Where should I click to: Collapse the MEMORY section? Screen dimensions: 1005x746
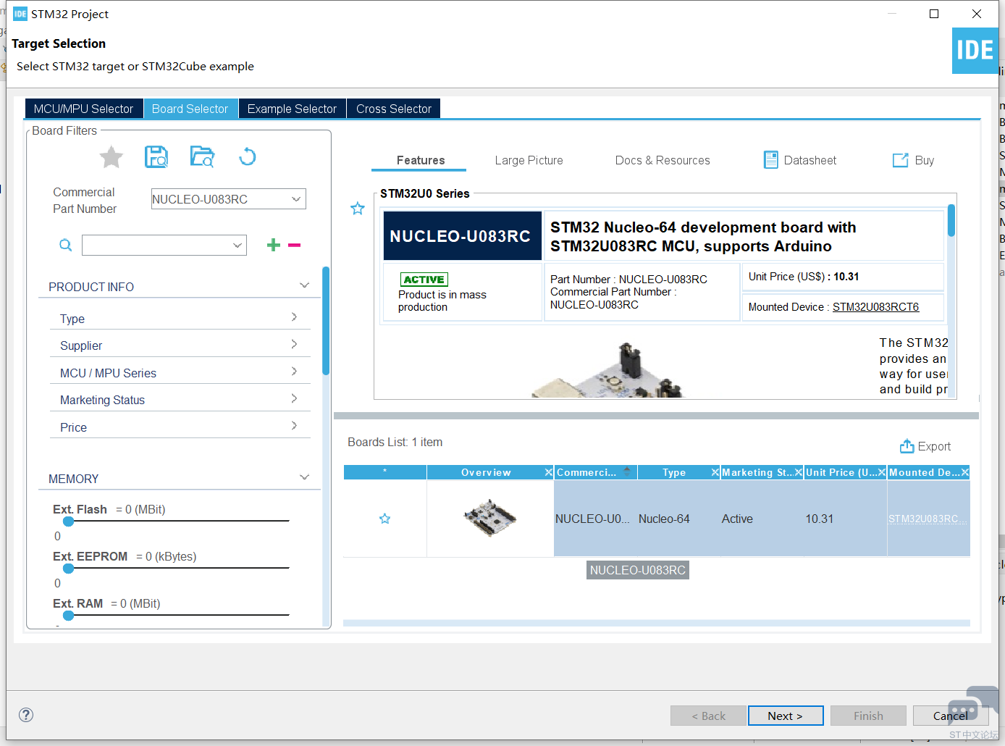pos(305,477)
